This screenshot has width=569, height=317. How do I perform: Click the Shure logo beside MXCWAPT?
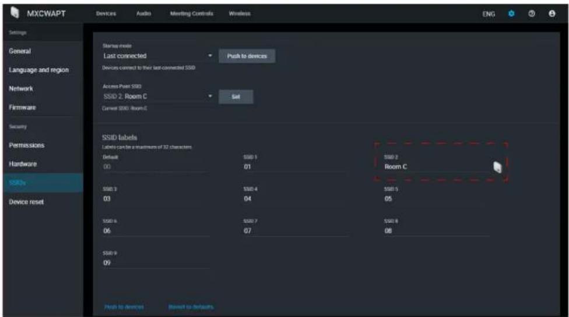click(x=15, y=13)
